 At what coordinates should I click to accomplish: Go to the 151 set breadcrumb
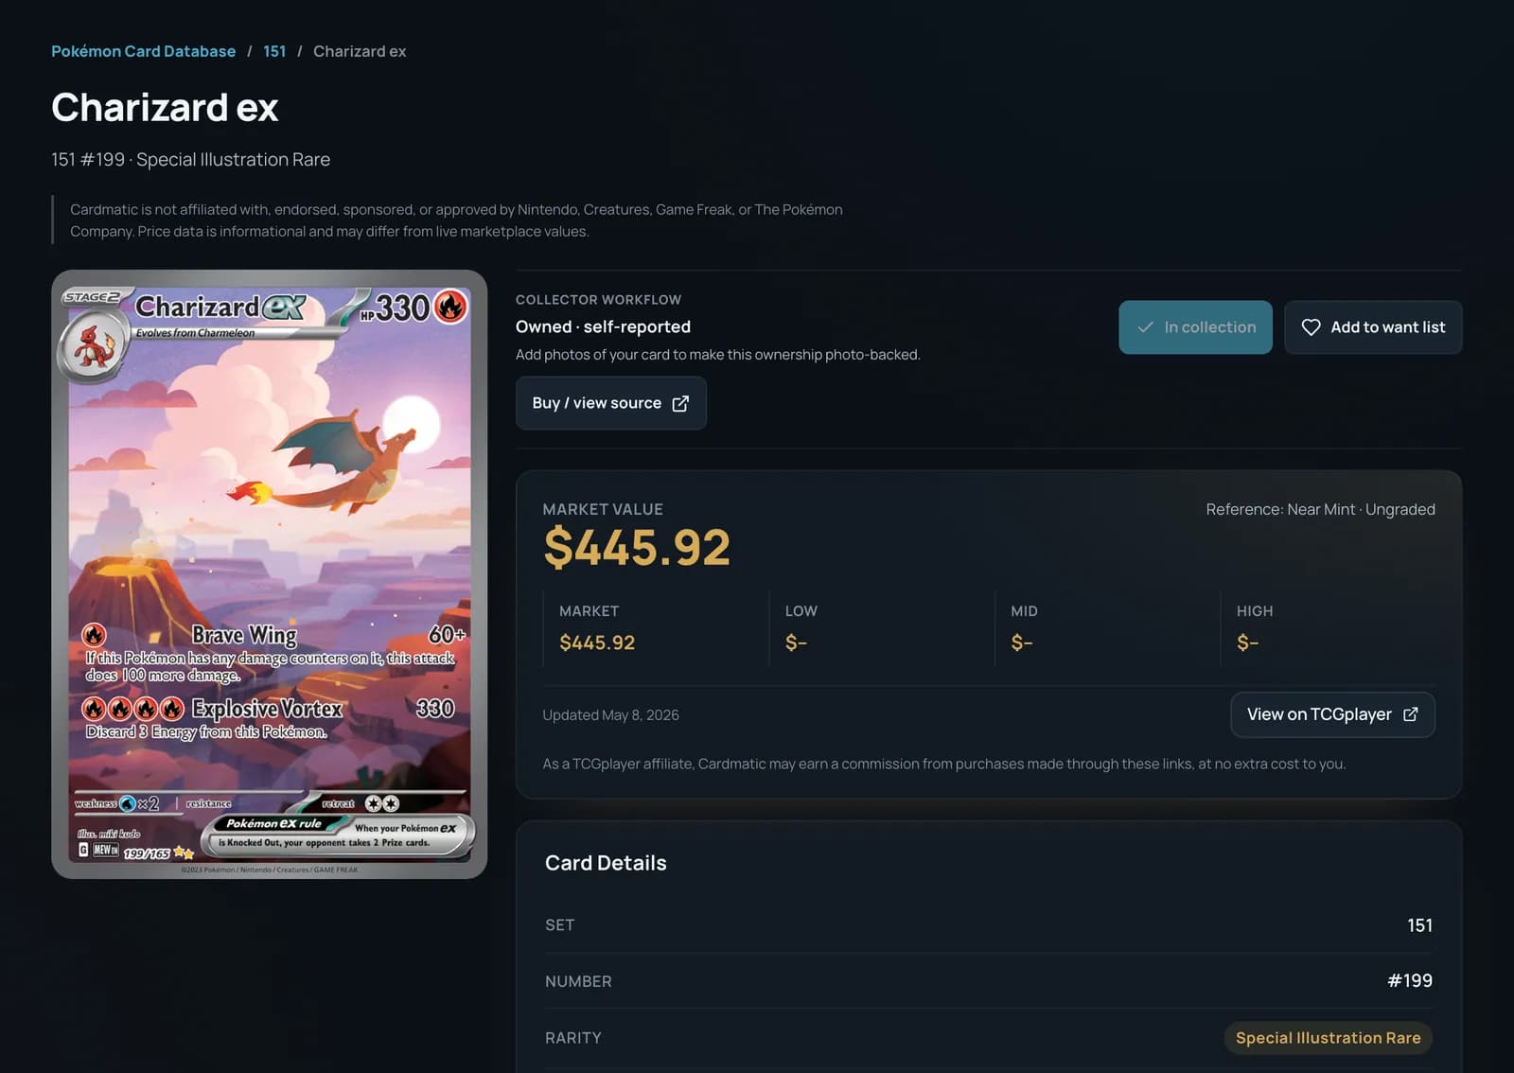[x=274, y=51]
